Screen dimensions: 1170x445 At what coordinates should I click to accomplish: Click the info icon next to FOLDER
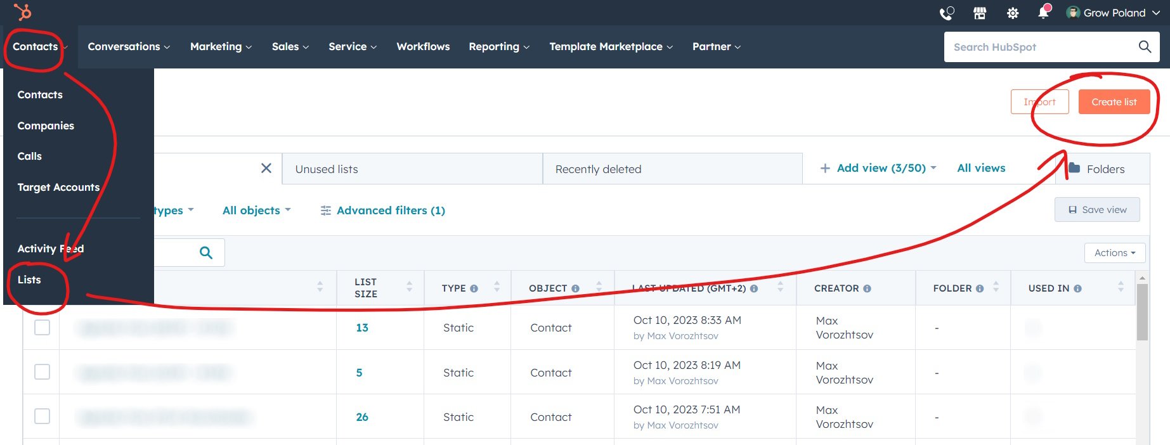[x=980, y=288]
